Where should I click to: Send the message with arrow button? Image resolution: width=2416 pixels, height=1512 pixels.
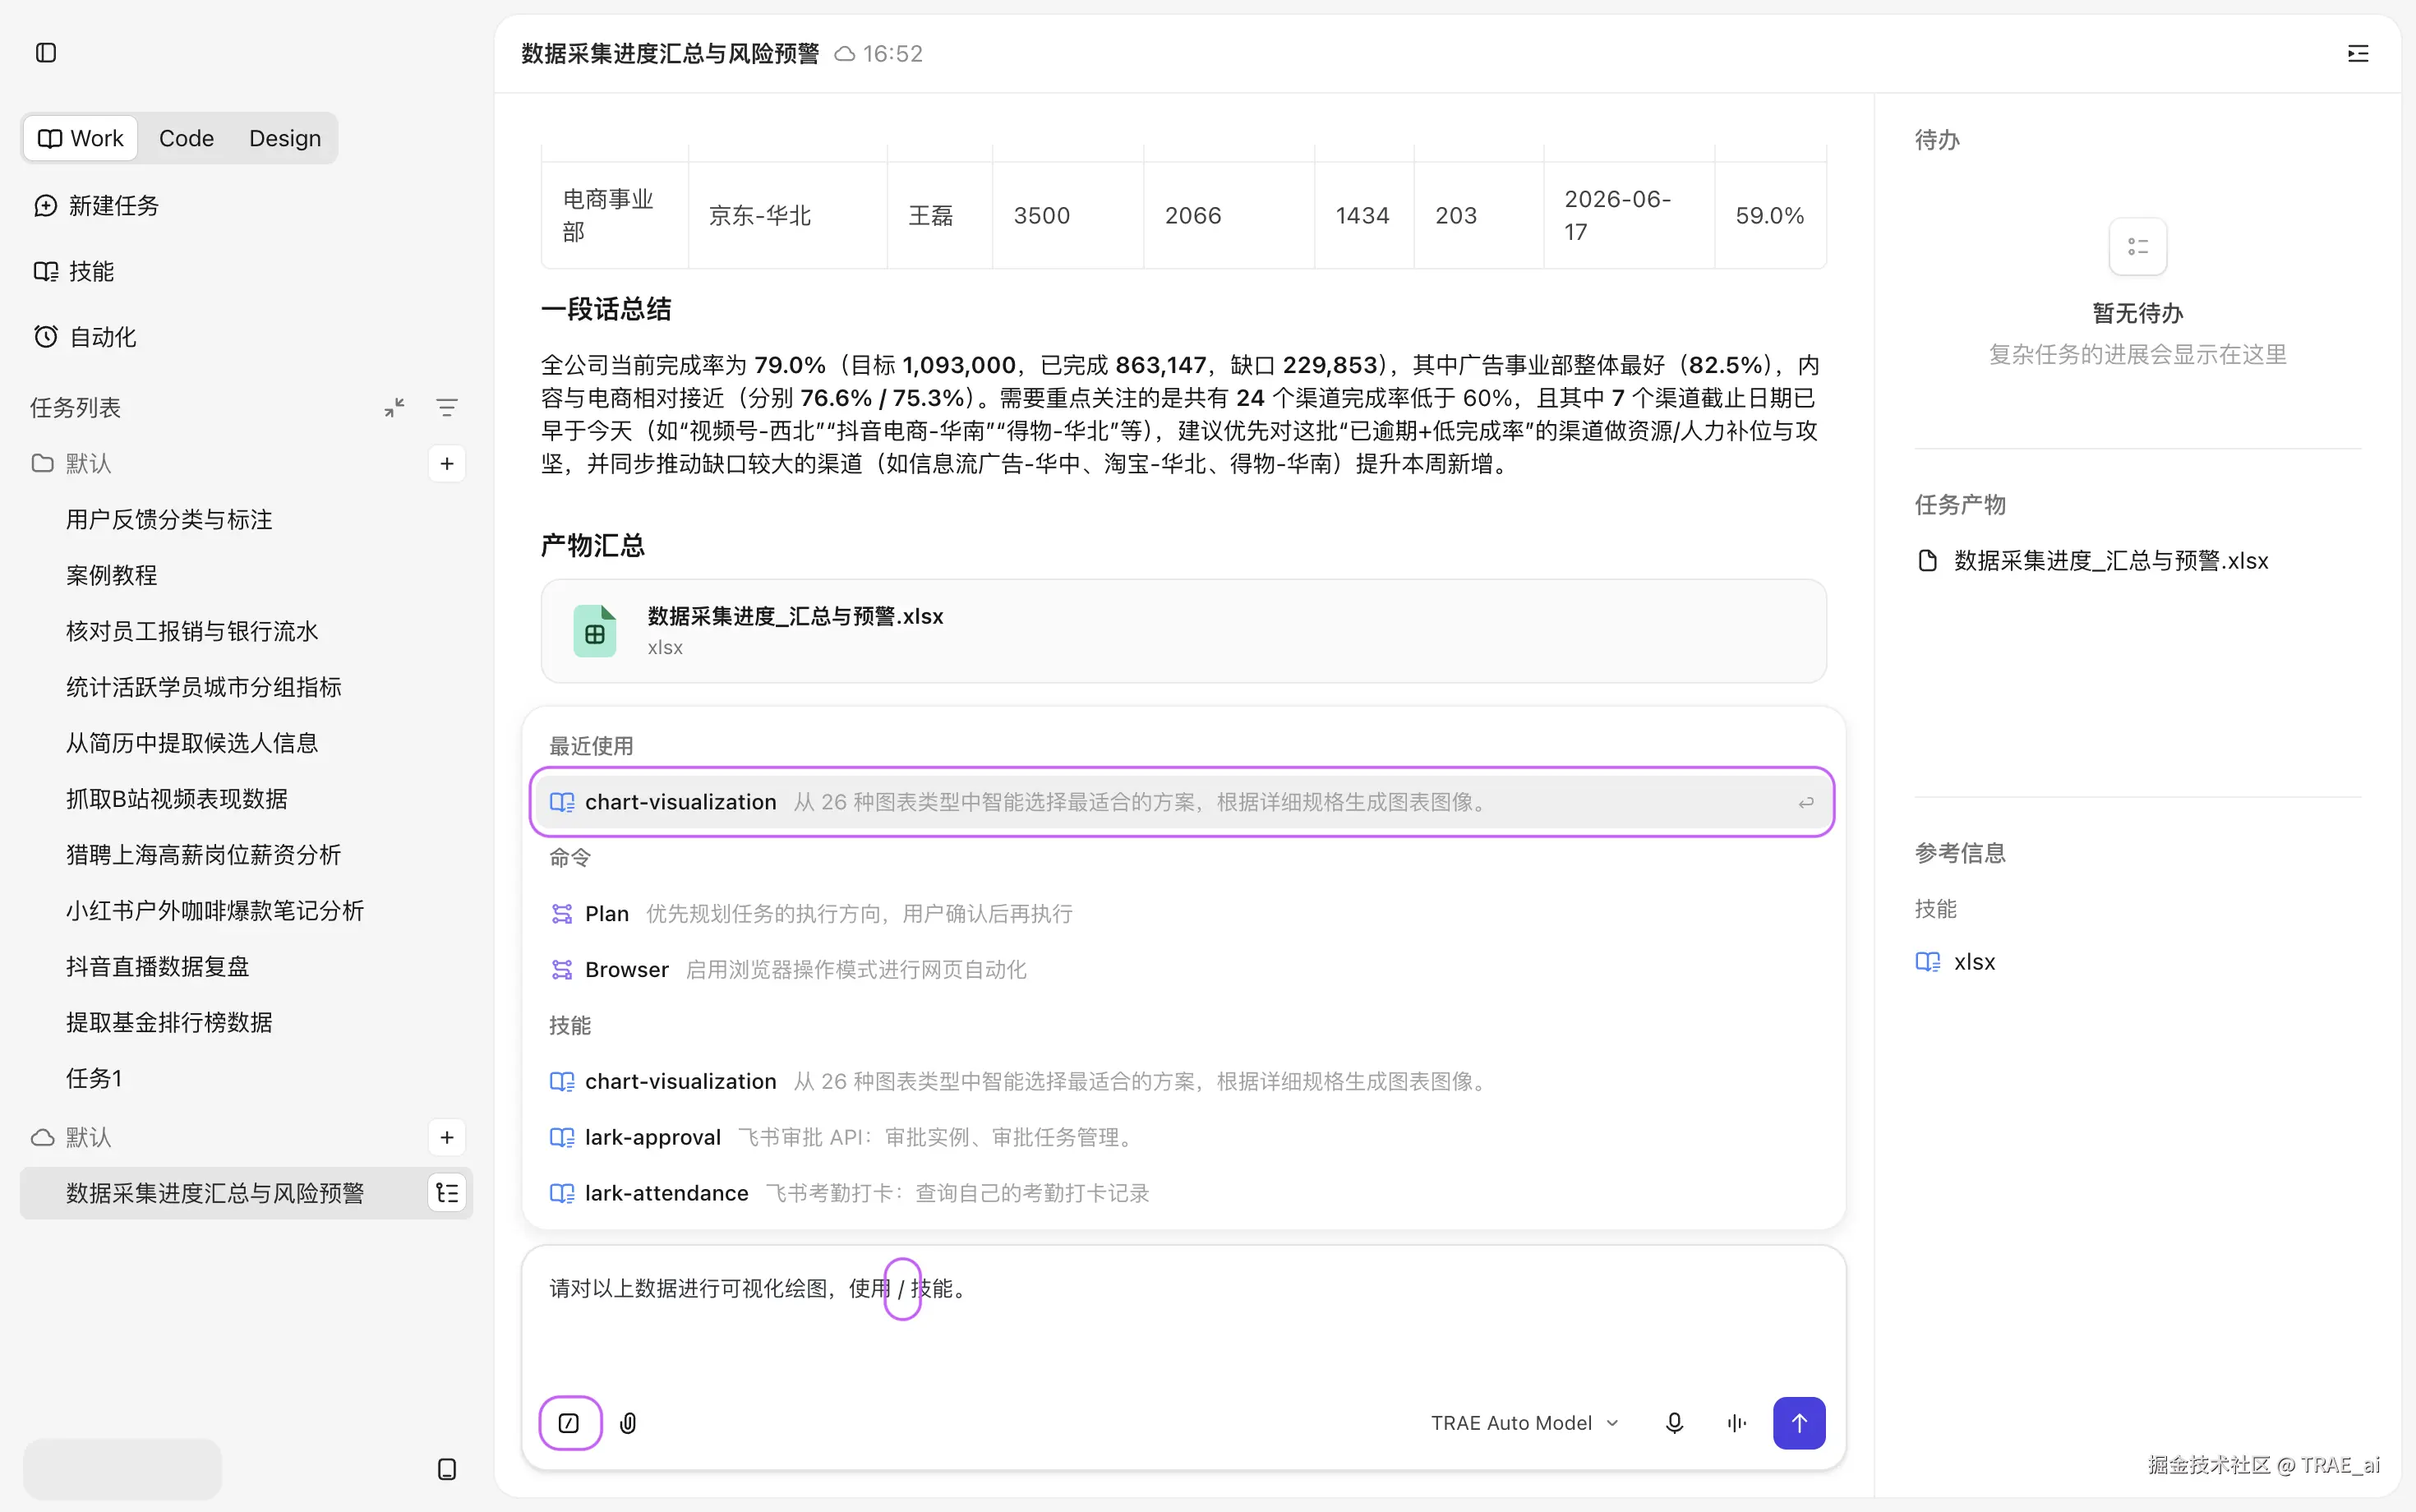pos(1798,1422)
